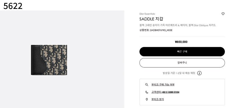
Task: Click the 상품번호 label
Action: click(144, 30)
